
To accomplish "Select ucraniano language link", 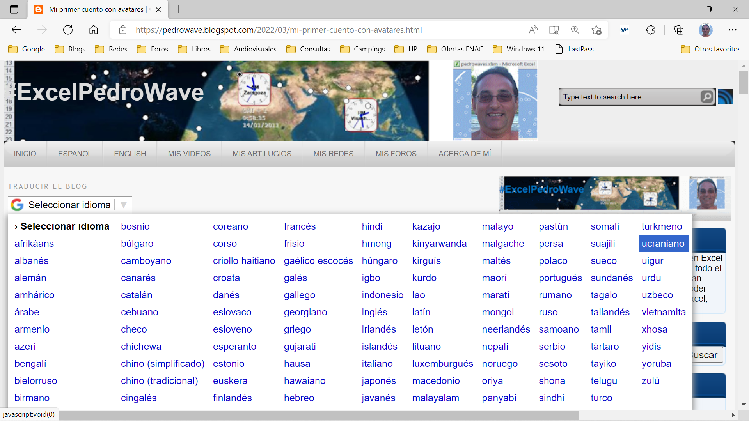I will (663, 244).
